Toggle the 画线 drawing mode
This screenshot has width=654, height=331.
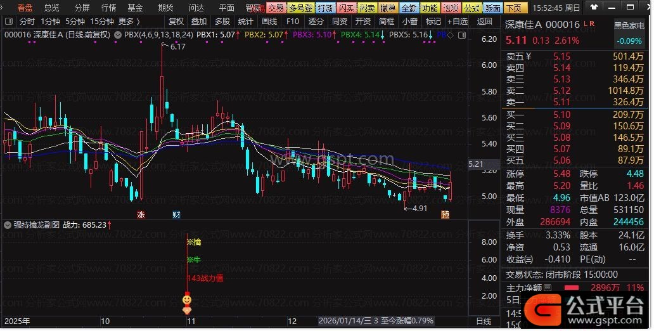tap(269, 21)
